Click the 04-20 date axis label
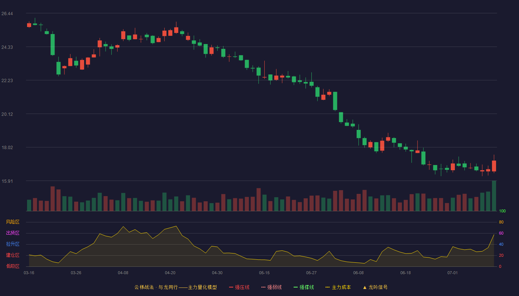This screenshot has height=296, width=519. (170, 273)
